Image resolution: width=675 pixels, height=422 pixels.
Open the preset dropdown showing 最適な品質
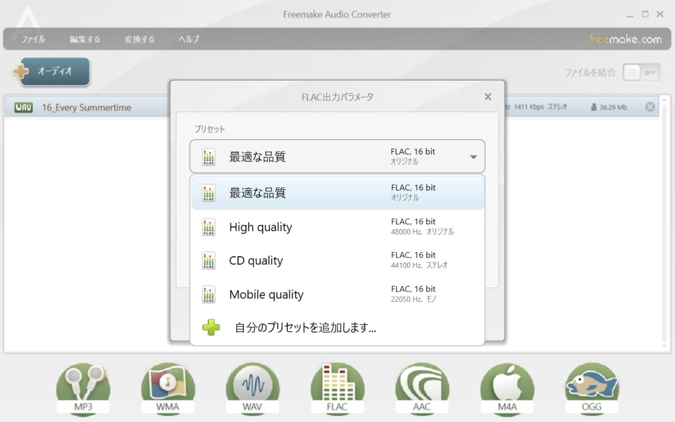coord(473,156)
